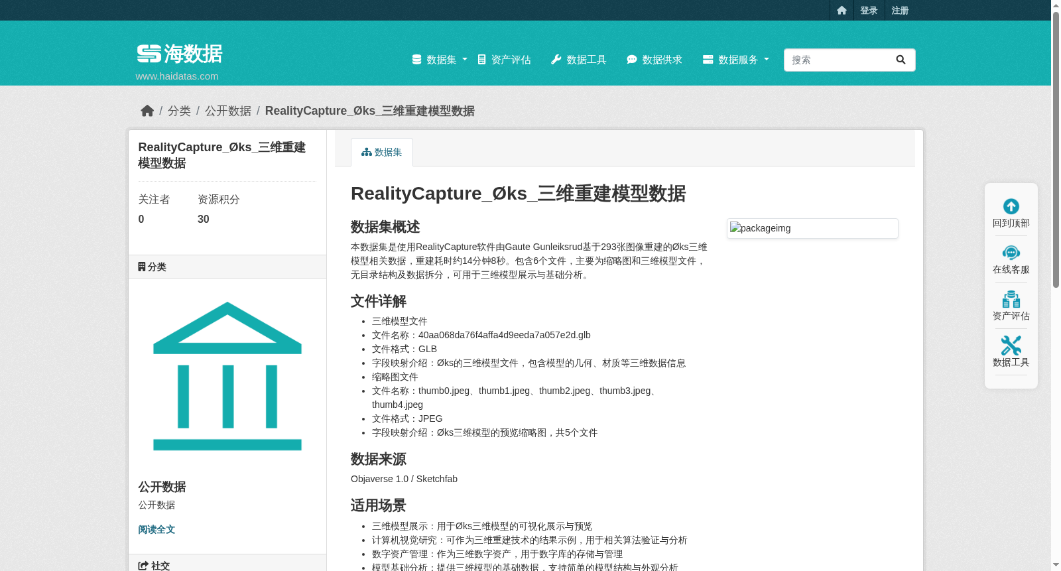The image size is (1061, 571).
Task: Open 资产评估 in navigation bar
Action: (x=505, y=60)
